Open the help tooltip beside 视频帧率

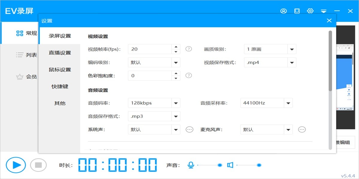(189, 49)
